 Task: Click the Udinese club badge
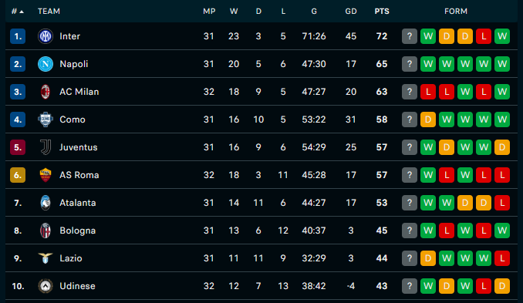pos(46,286)
